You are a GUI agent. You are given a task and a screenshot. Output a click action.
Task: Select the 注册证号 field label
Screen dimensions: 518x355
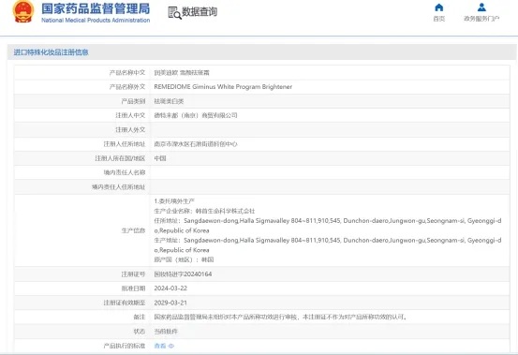[x=133, y=274]
